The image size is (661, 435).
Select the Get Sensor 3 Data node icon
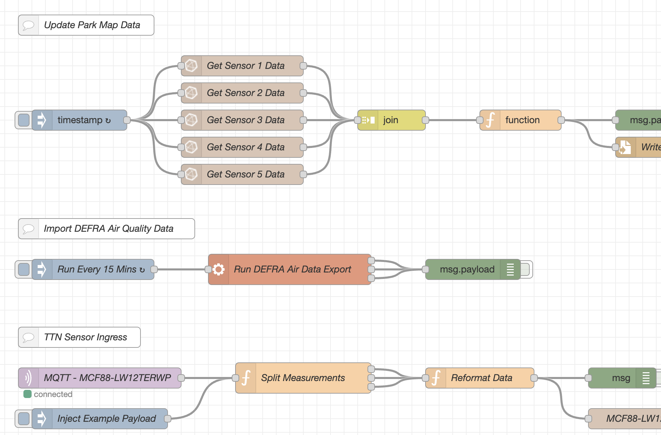191,120
